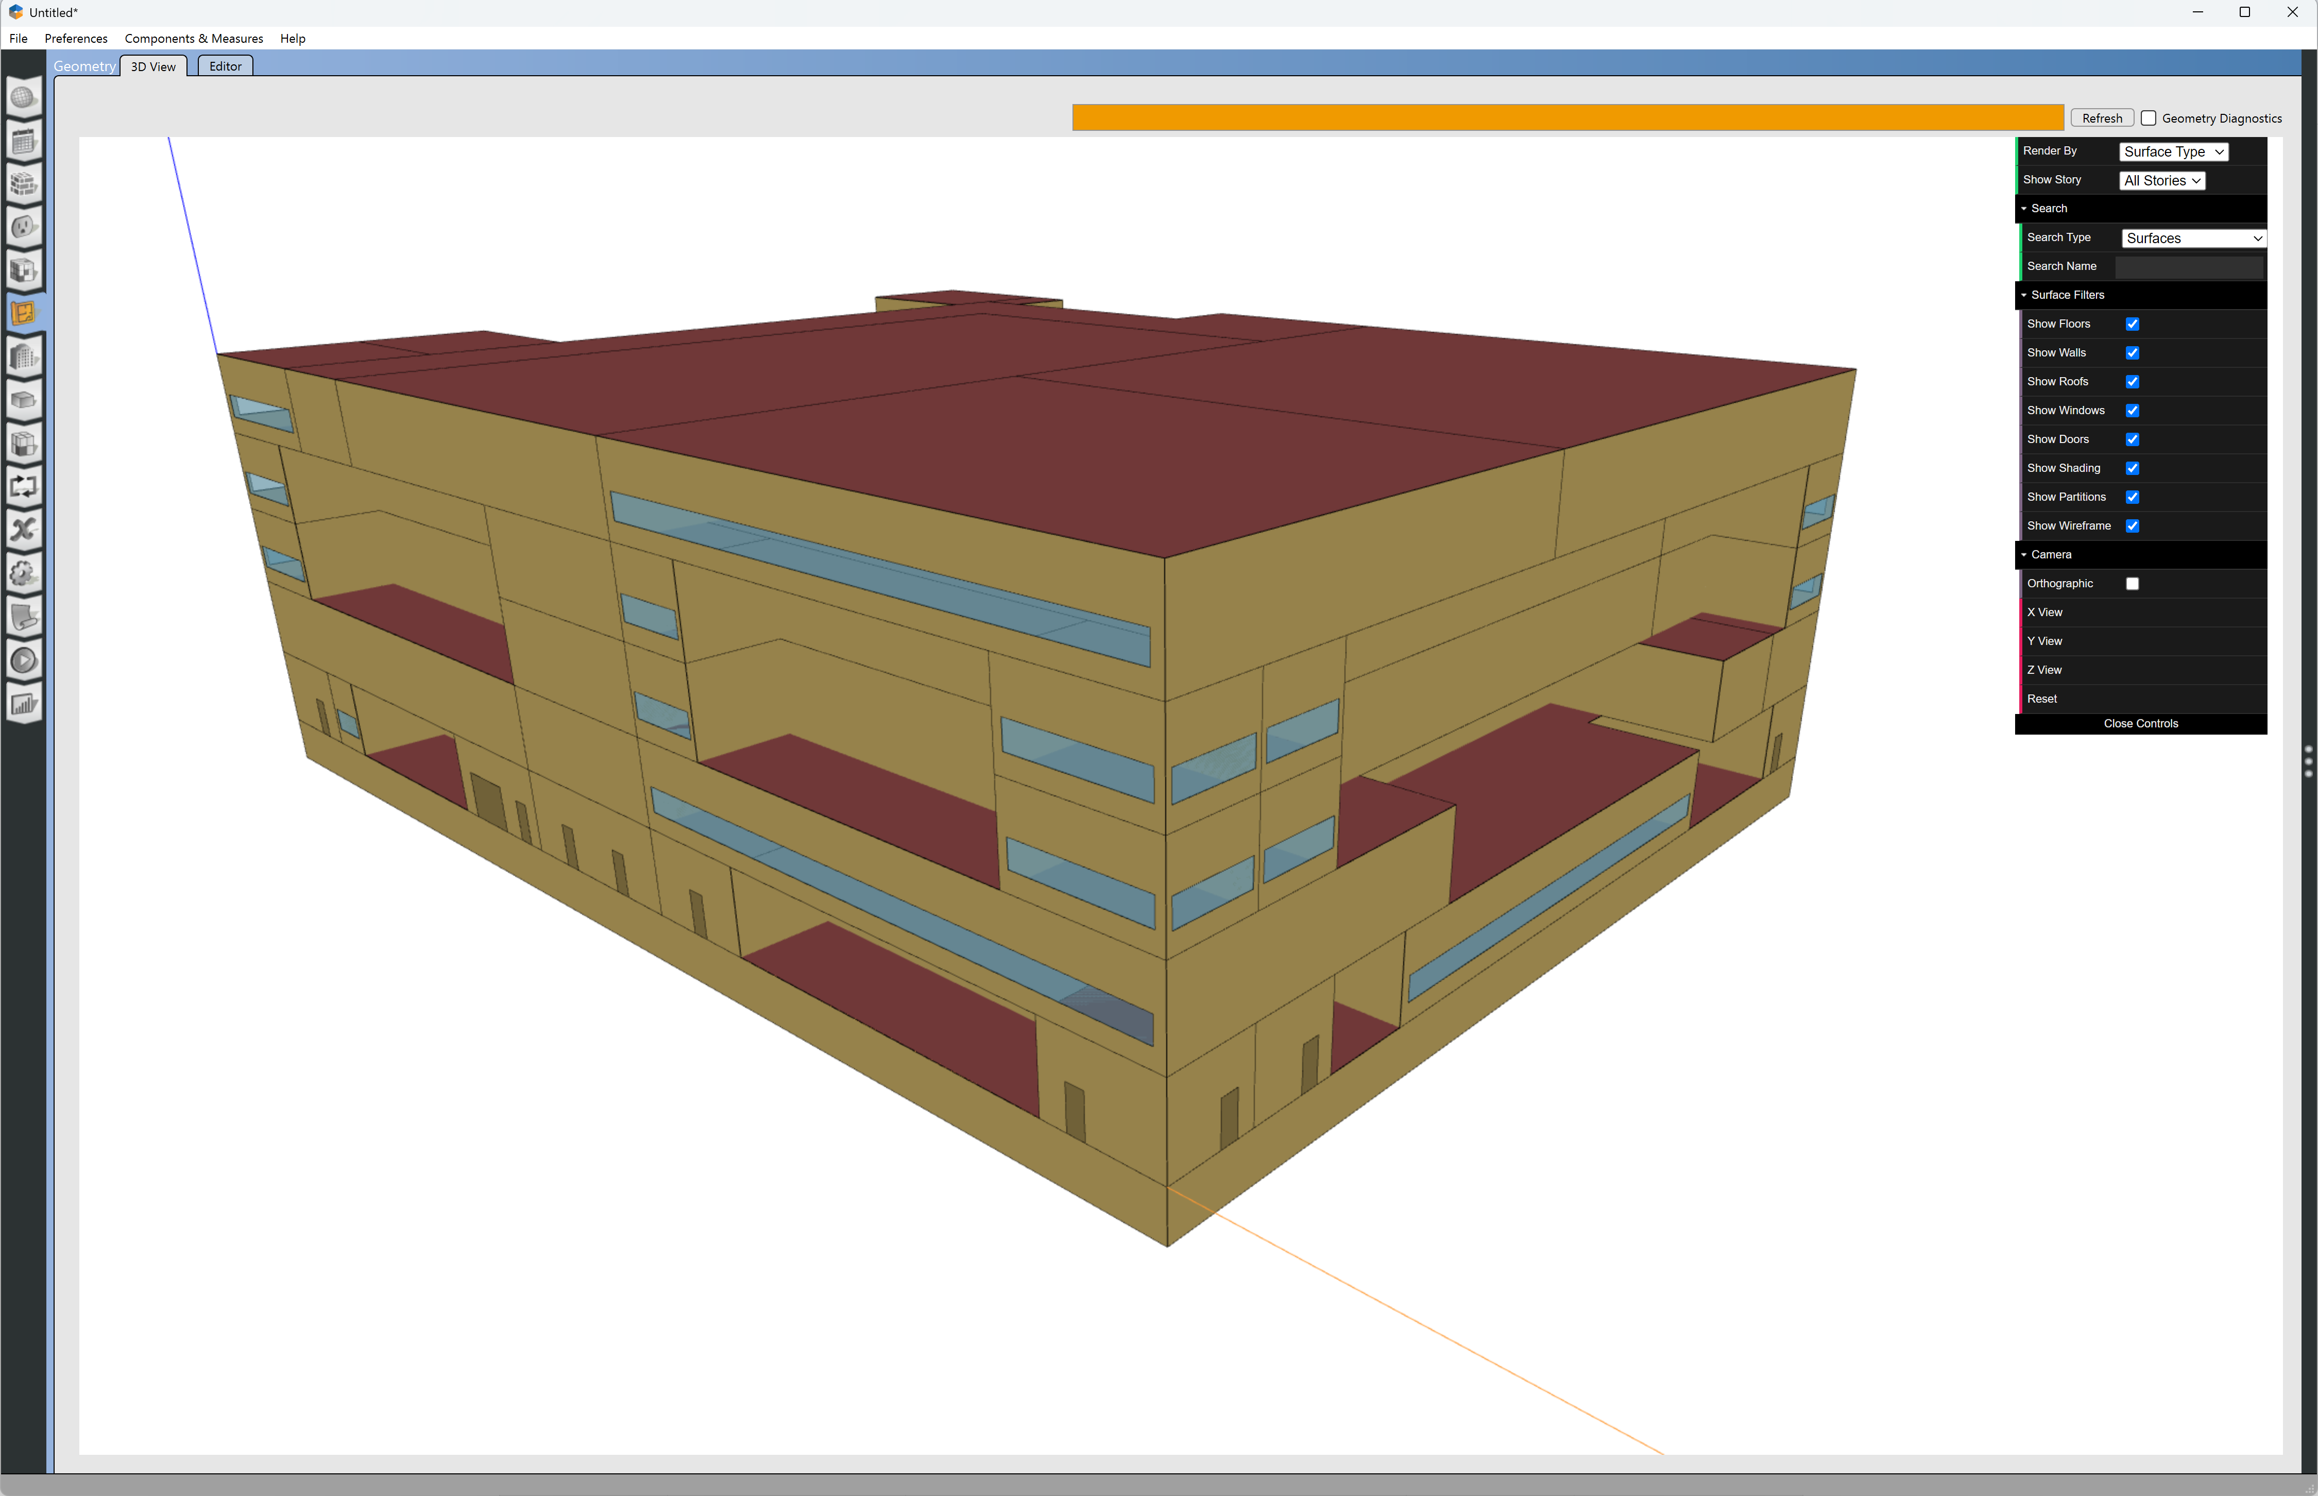This screenshot has width=2318, height=1496.
Task: Open the Components & Measures menu
Action: coord(193,39)
